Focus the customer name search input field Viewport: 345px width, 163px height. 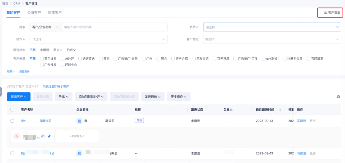tap(114, 27)
